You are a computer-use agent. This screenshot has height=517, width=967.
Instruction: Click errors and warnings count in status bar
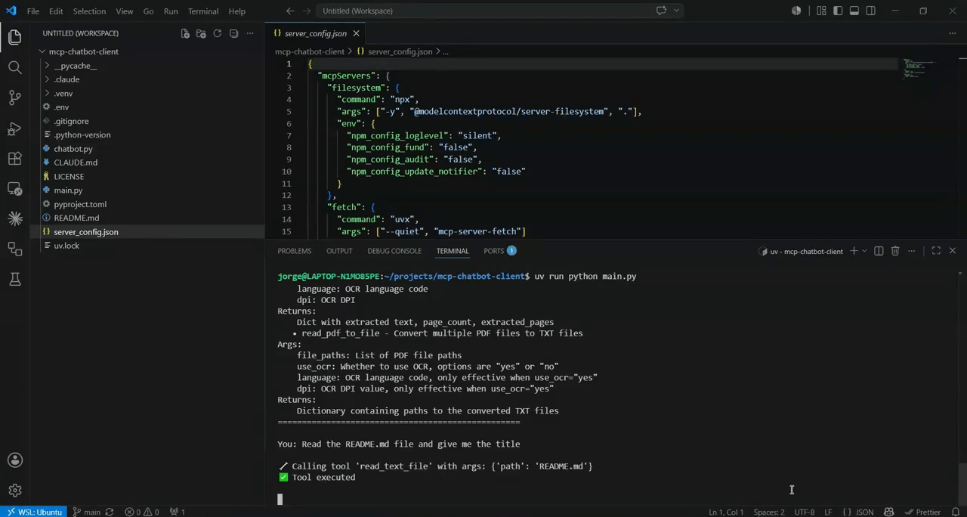pos(141,512)
